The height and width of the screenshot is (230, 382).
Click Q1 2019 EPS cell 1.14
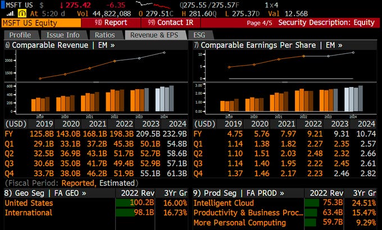point(235,144)
